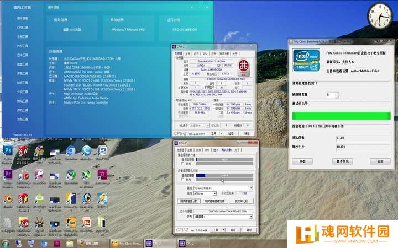
Task: Select 烤鸡工具 in the toolbox sidebar
Action: coord(23,101)
